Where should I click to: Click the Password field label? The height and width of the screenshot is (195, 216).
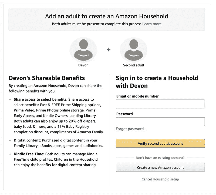click(124, 114)
